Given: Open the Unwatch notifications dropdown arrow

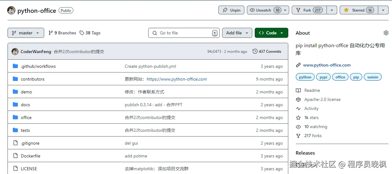Looking at the screenshot, I should [x=285, y=10].
